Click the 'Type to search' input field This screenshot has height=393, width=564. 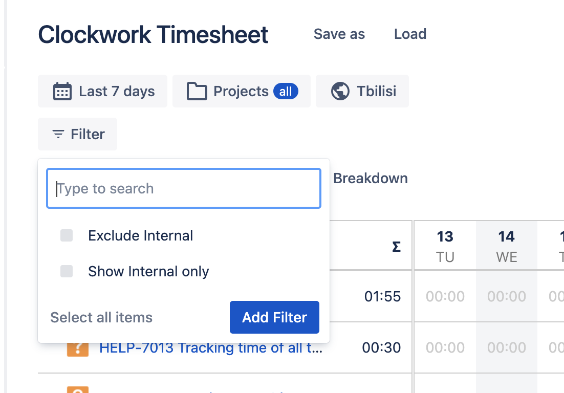(x=183, y=188)
